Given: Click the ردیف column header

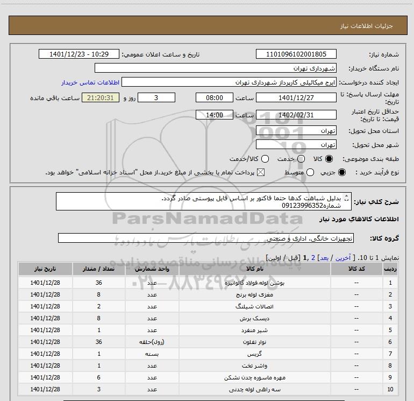Looking at the screenshot, I should click(x=390, y=269).
